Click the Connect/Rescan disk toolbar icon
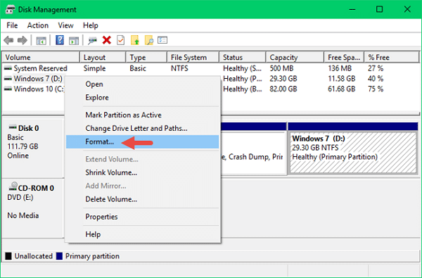The width and height of the screenshot is (422, 278). (92, 40)
